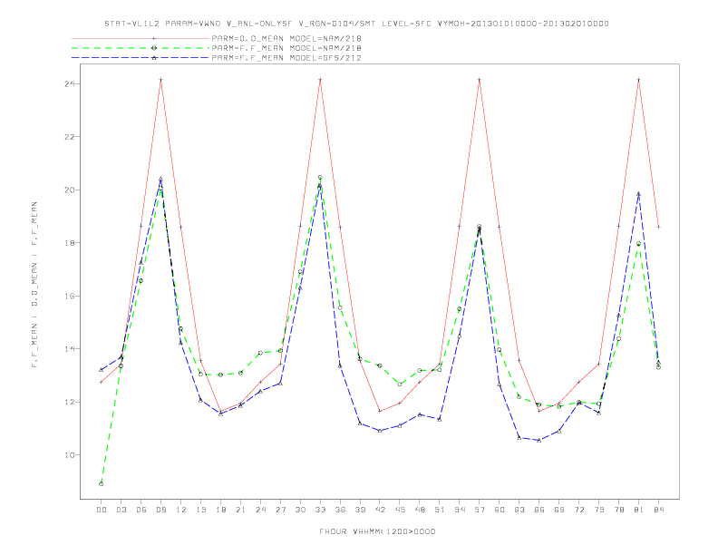
Task: Click red line peak marker at hour 57
Action: tap(480, 80)
